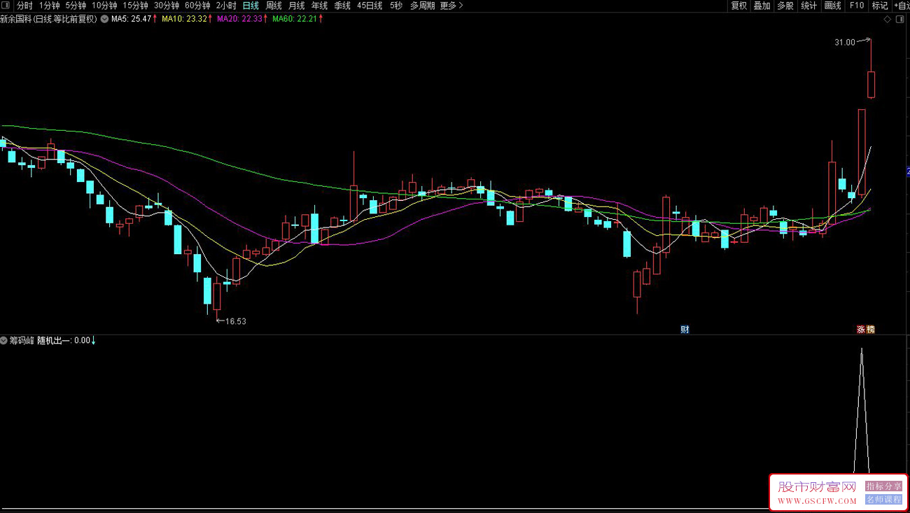Toggle the left panel layout icon

point(6,6)
